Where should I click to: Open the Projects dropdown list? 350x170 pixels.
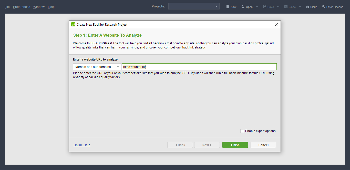point(194,6)
